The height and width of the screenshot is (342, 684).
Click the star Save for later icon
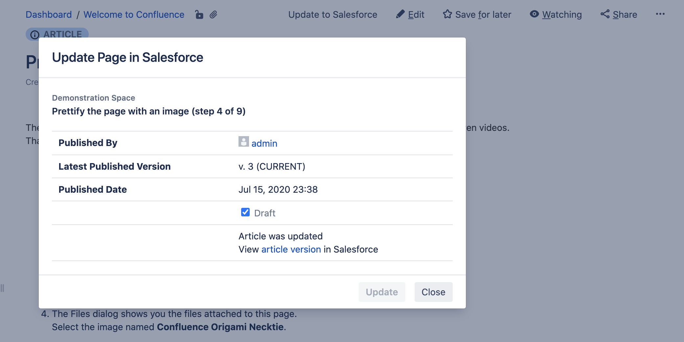coord(447,14)
